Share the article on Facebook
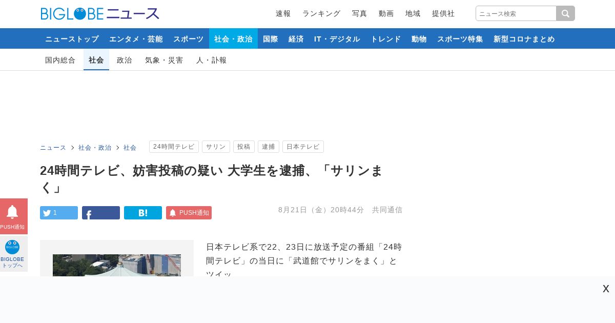This screenshot has height=323, width=615. pyautogui.click(x=101, y=213)
